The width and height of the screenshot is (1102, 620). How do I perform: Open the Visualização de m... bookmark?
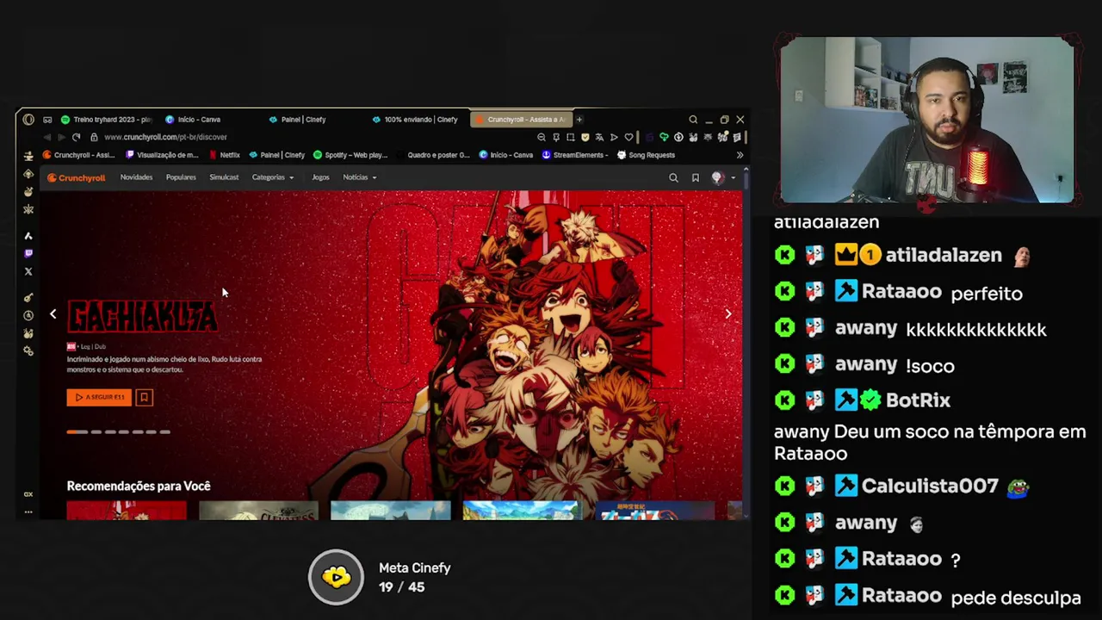(x=162, y=155)
